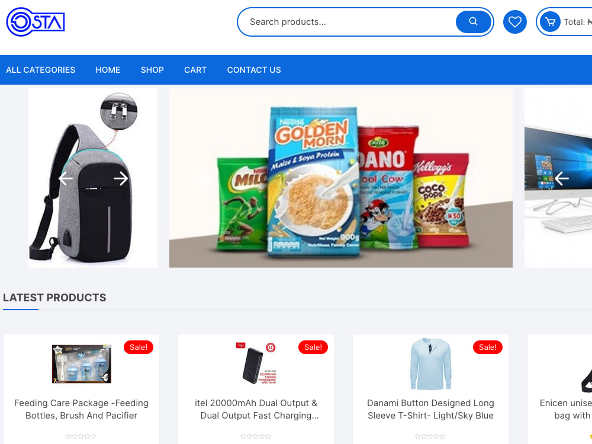Image resolution: width=592 pixels, height=444 pixels.
Task: Open itel 20000mAh Dual Output product link
Action: (256, 409)
